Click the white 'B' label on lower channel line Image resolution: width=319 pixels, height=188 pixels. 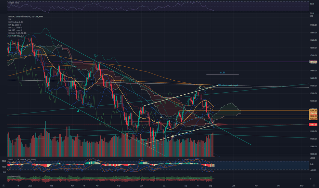173,137
